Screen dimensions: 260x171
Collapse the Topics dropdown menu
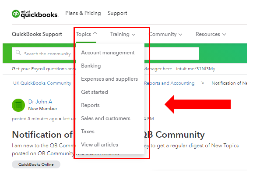86,34
